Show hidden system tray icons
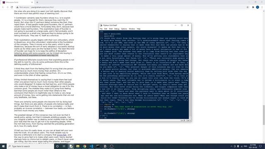This screenshot has width=265, height=149. pyautogui.click(x=231, y=146)
